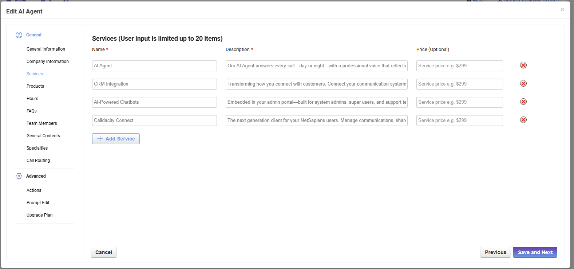This screenshot has height=269, width=574.
Task: Open the Products sidebar item
Action: pyautogui.click(x=35, y=86)
